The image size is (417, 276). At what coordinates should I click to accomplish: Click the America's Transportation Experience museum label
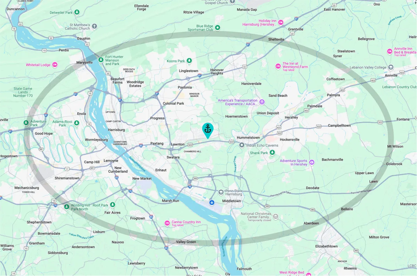238,102
